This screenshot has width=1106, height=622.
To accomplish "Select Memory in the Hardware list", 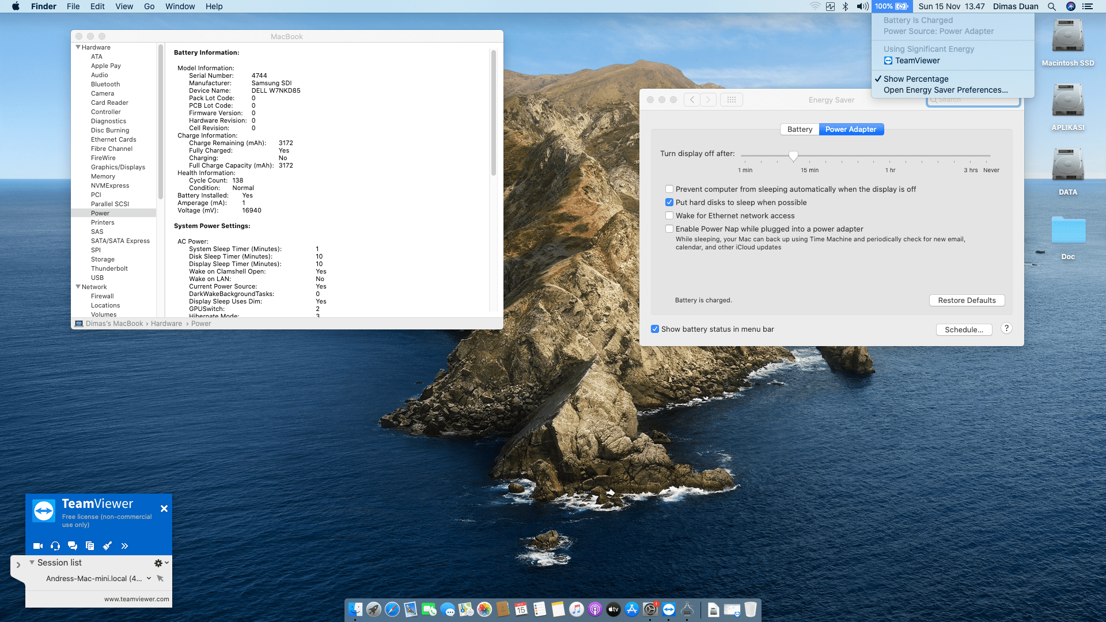I will pos(103,176).
